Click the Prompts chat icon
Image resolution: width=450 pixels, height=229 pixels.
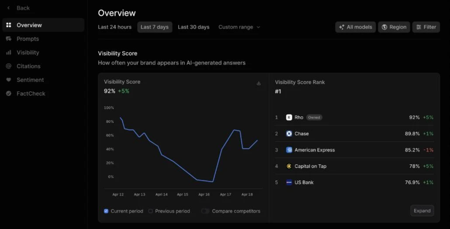pos(9,39)
